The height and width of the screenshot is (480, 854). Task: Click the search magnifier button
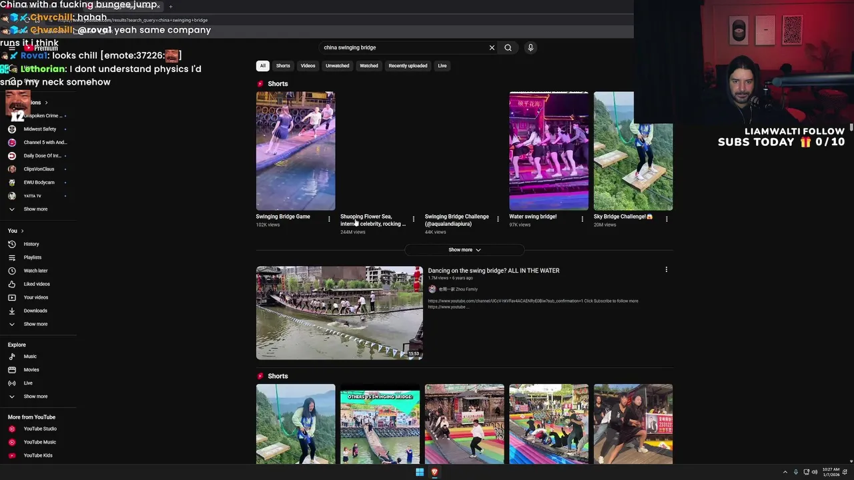[x=508, y=47]
